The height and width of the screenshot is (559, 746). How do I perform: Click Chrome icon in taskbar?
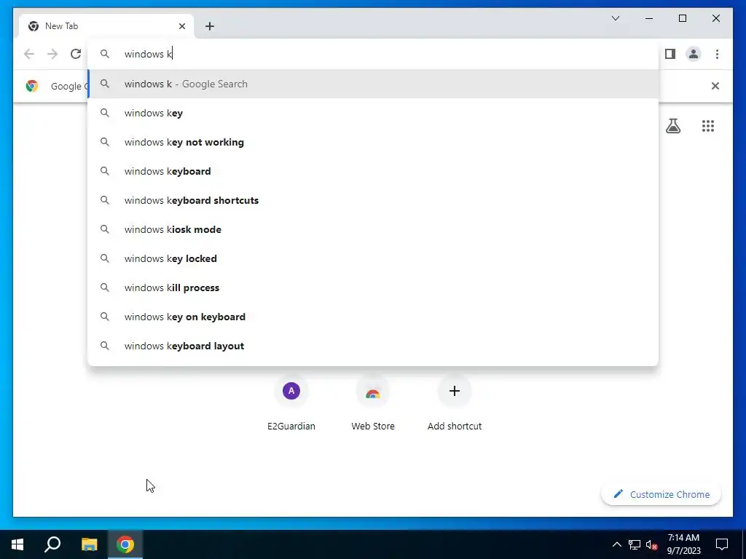[x=125, y=544]
